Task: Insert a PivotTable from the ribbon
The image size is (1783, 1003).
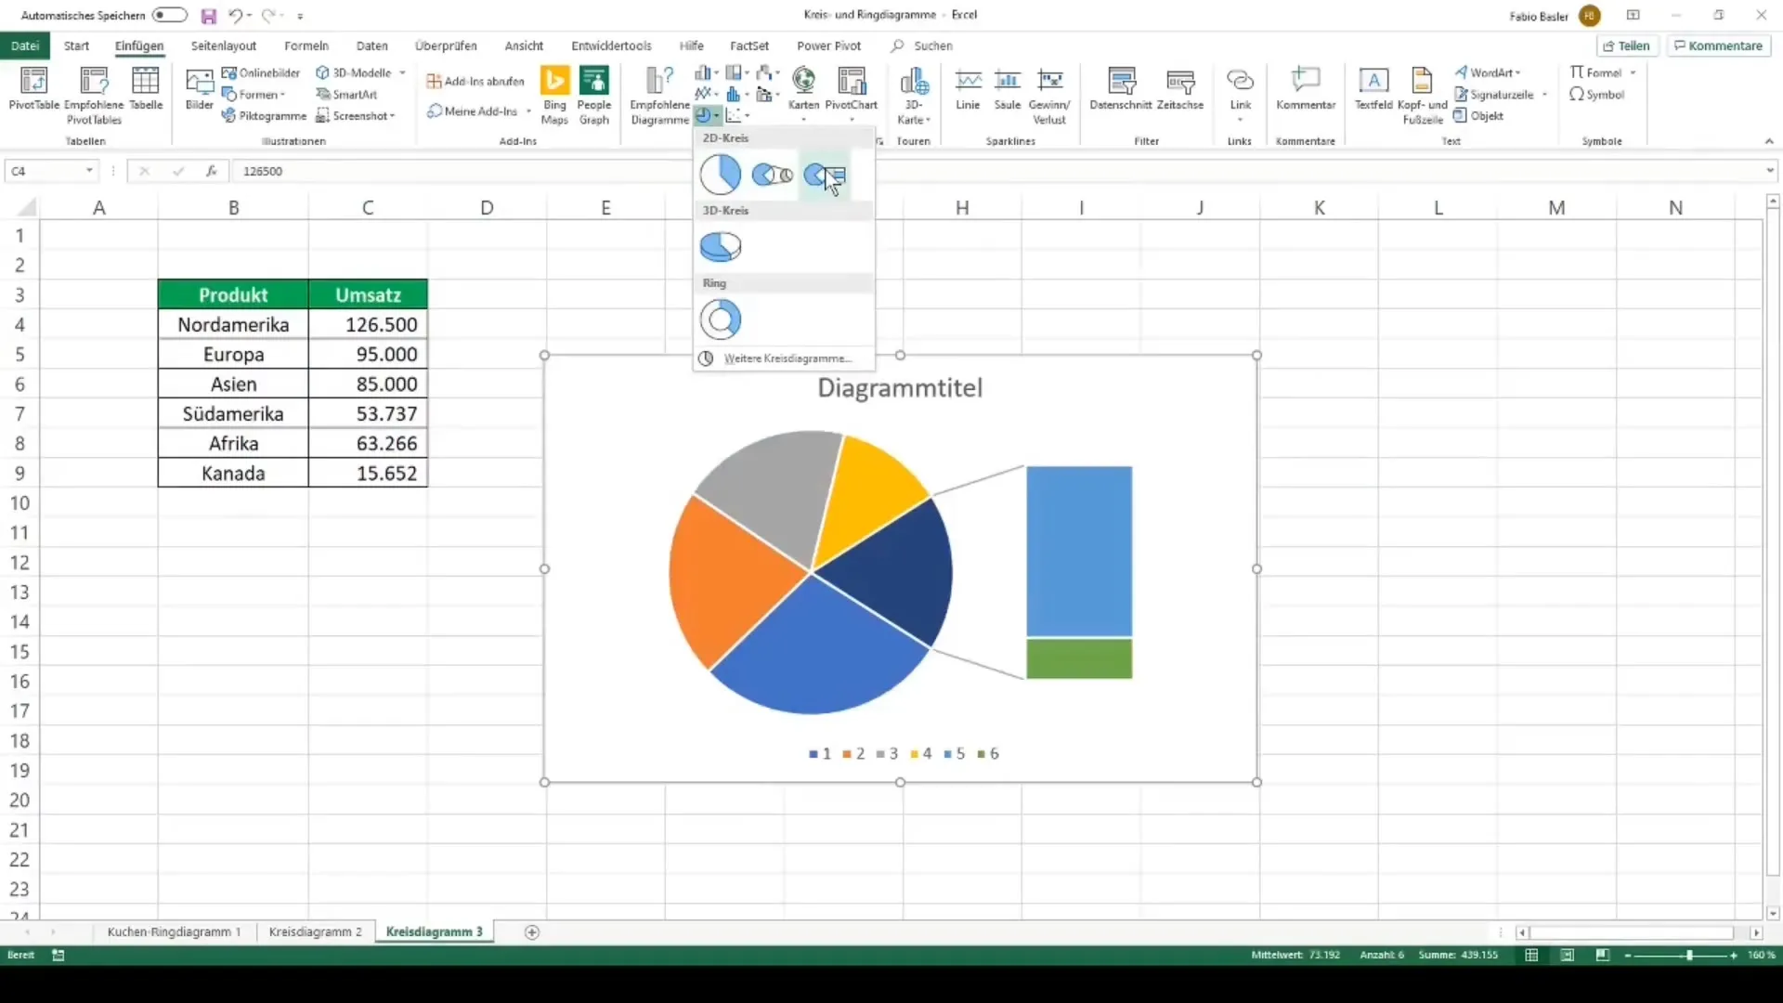Action: tap(33, 89)
